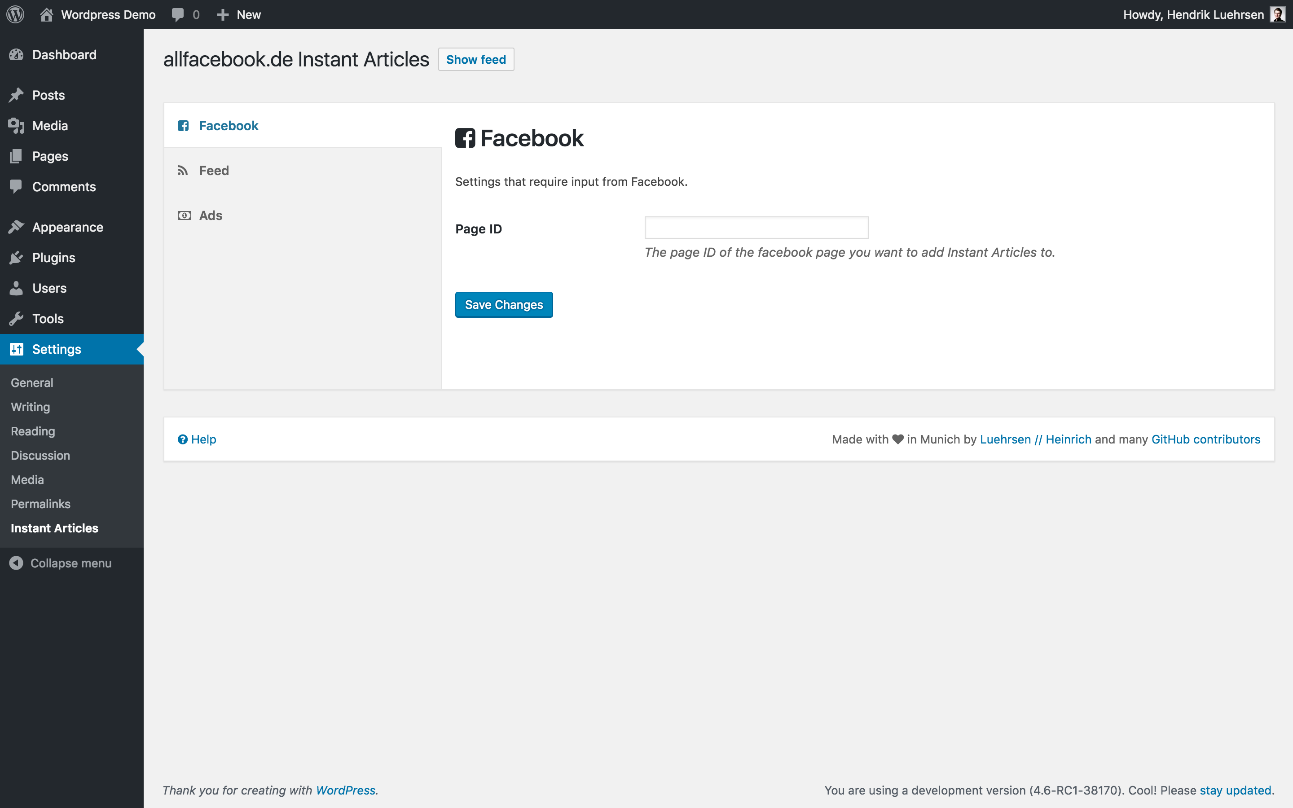This screenshot has width=1293, height=808.
Task: Click the Appearance paintbrush icon
Action: (x=16, y=227)
